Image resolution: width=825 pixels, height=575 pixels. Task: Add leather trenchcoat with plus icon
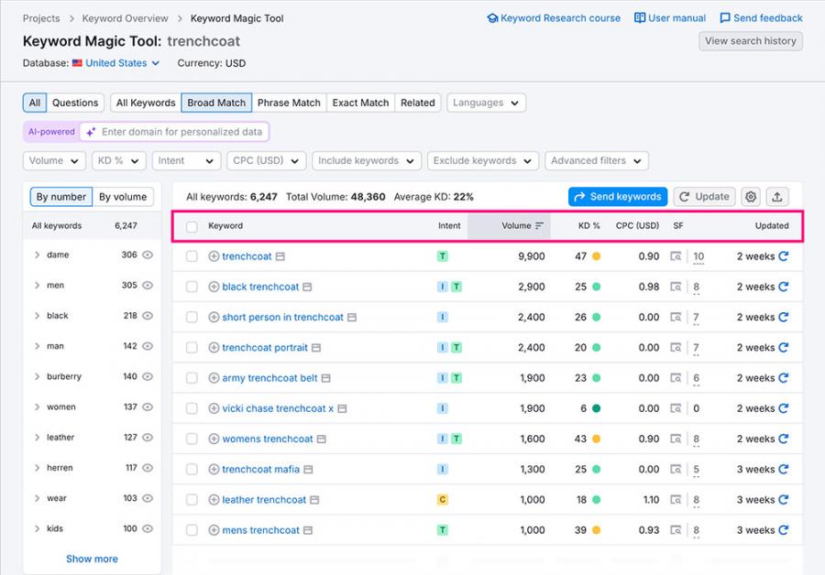(x=214, y=500)
